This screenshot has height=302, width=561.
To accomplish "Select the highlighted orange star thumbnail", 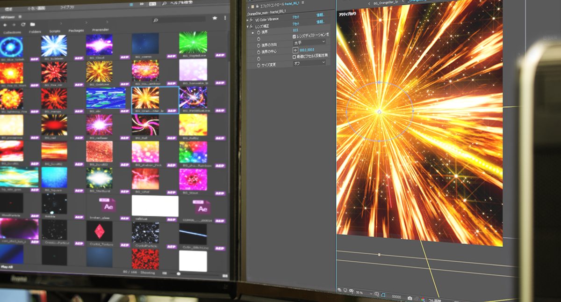I will tap(145, 98).
